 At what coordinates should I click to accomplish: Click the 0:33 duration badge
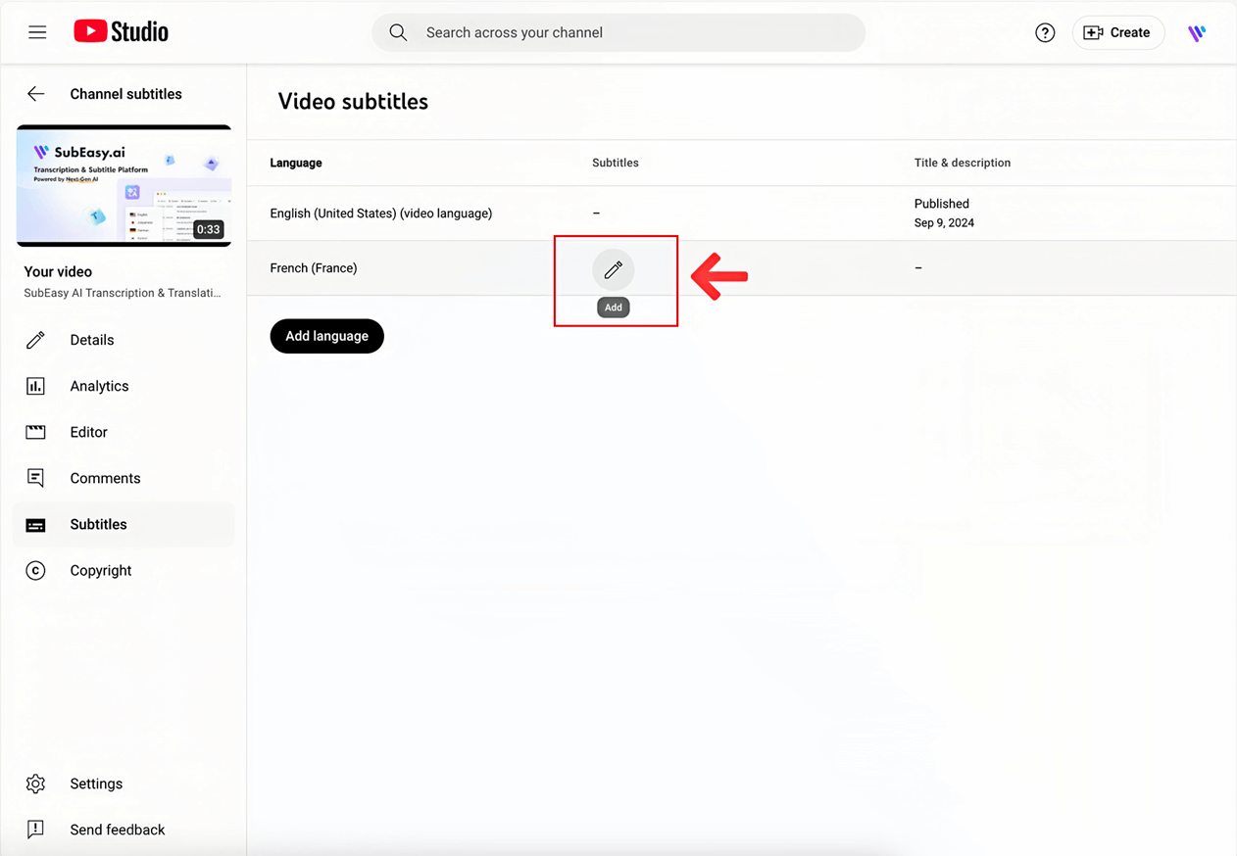click(x=208, y=230)
